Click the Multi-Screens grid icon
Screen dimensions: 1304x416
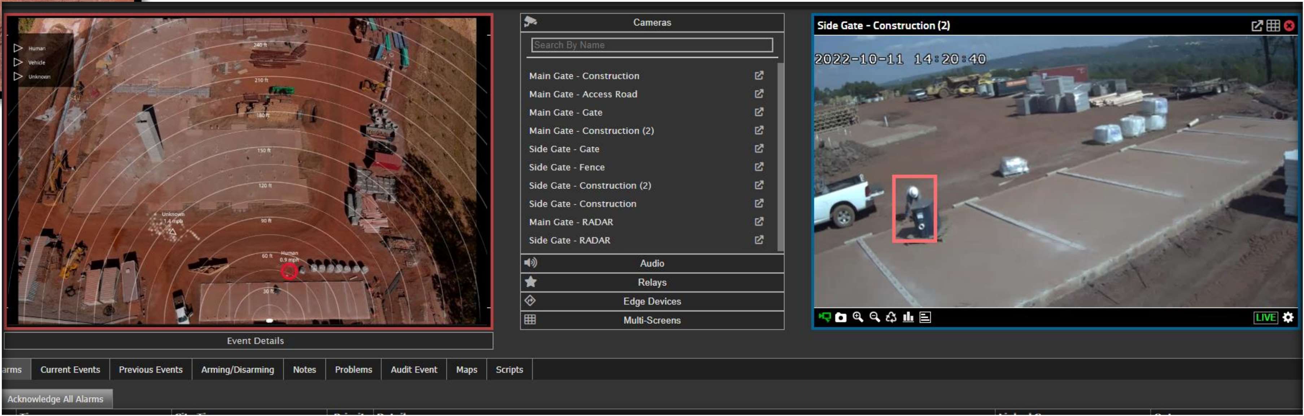531,320
